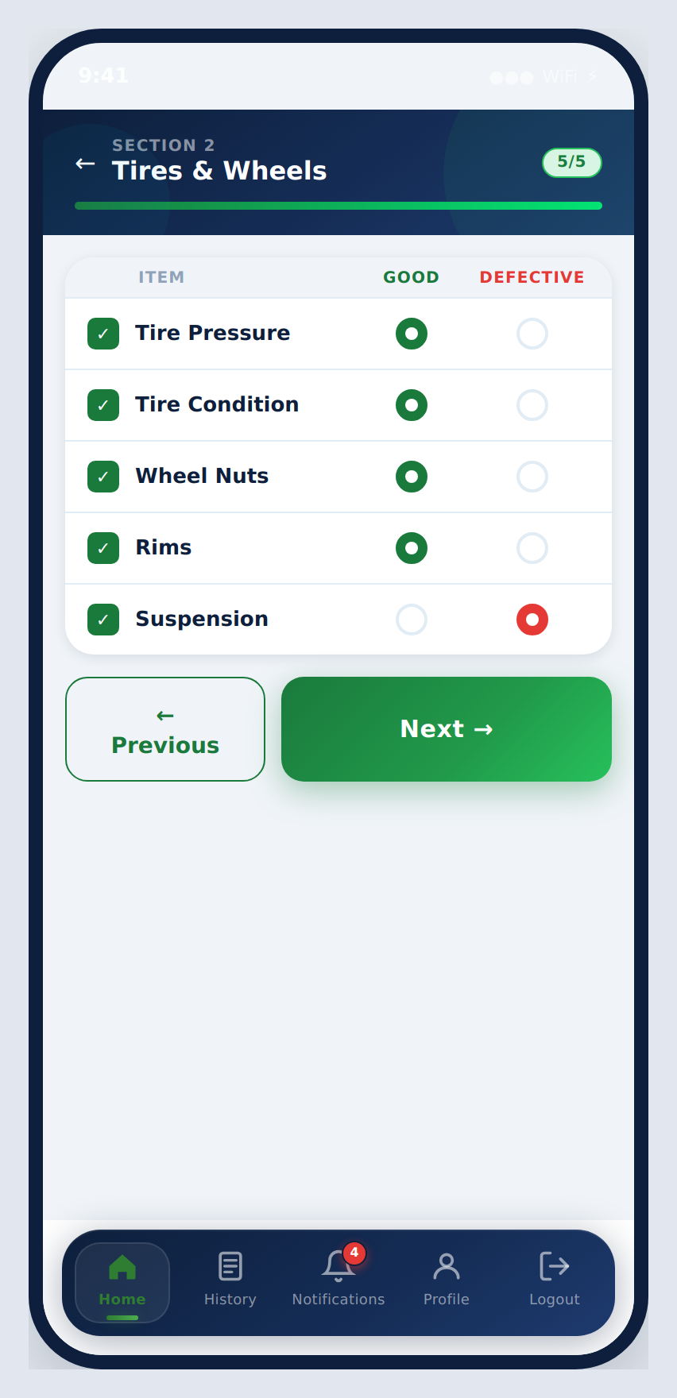Toggle the Suspension checkbox
The height and width of the screenshot is (1398, 677).
click(103, 620)
